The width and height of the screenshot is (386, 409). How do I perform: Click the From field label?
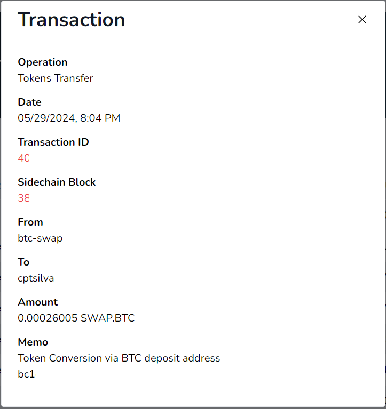[30, 222]
